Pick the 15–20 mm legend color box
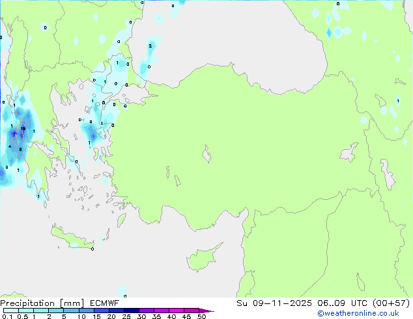 (101, 311)
